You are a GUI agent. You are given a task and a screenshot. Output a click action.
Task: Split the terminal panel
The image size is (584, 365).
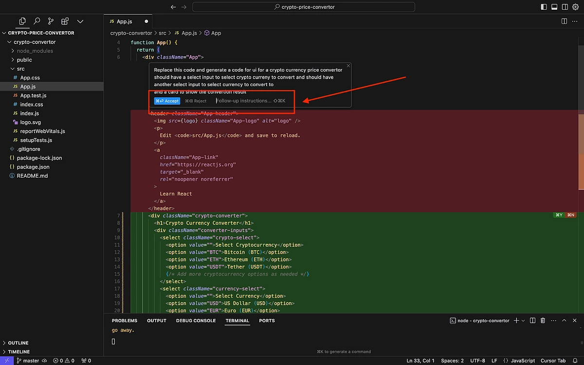(x=531, y=321)
